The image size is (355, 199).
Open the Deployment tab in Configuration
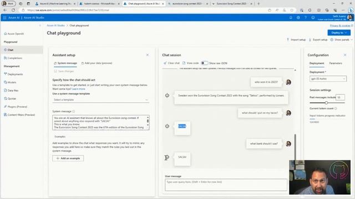click(x=317, y=64)
